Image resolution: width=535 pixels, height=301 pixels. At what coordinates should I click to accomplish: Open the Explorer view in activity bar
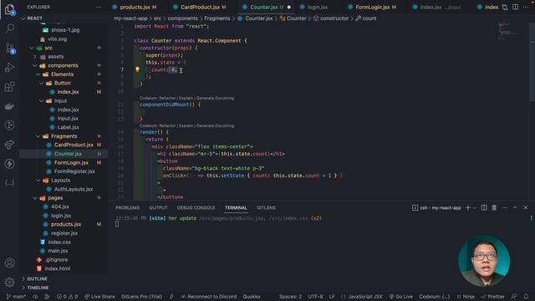pos(9,9)
